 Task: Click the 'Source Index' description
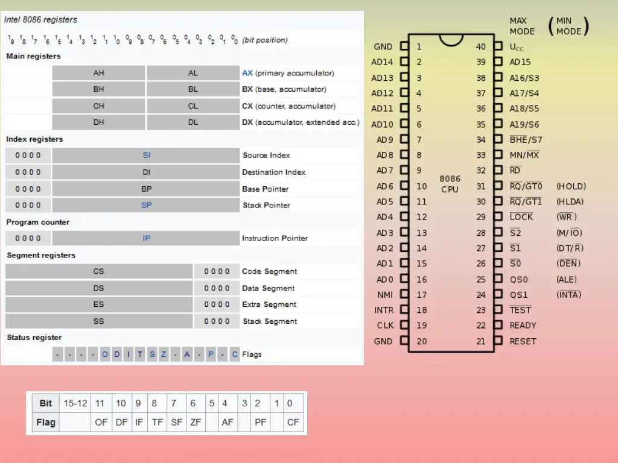click(x=266, y=155)
